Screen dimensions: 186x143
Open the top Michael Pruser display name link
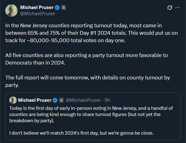(x=37, y=7)
